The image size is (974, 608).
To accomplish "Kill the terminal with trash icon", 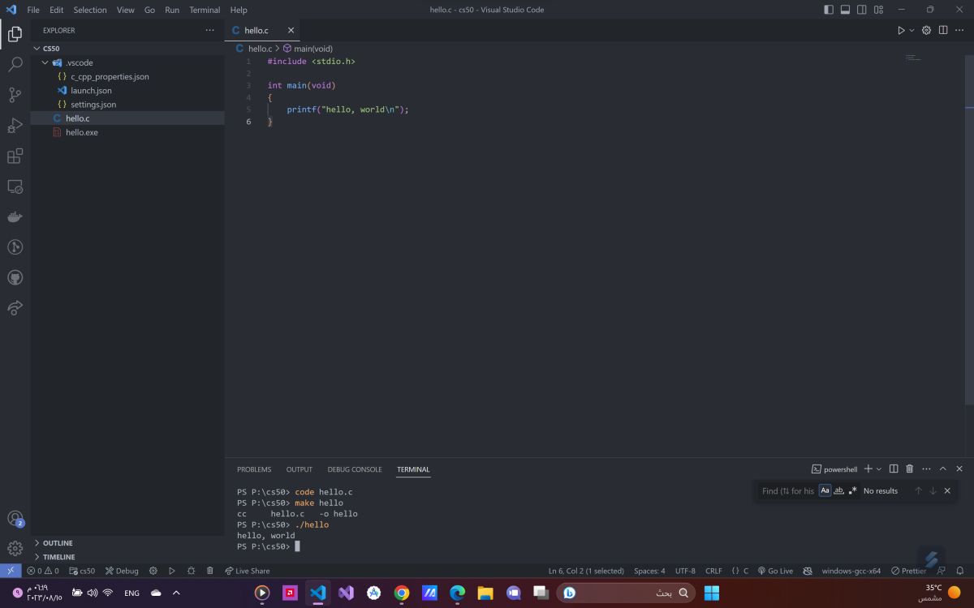I will click(x=909, y=469).
